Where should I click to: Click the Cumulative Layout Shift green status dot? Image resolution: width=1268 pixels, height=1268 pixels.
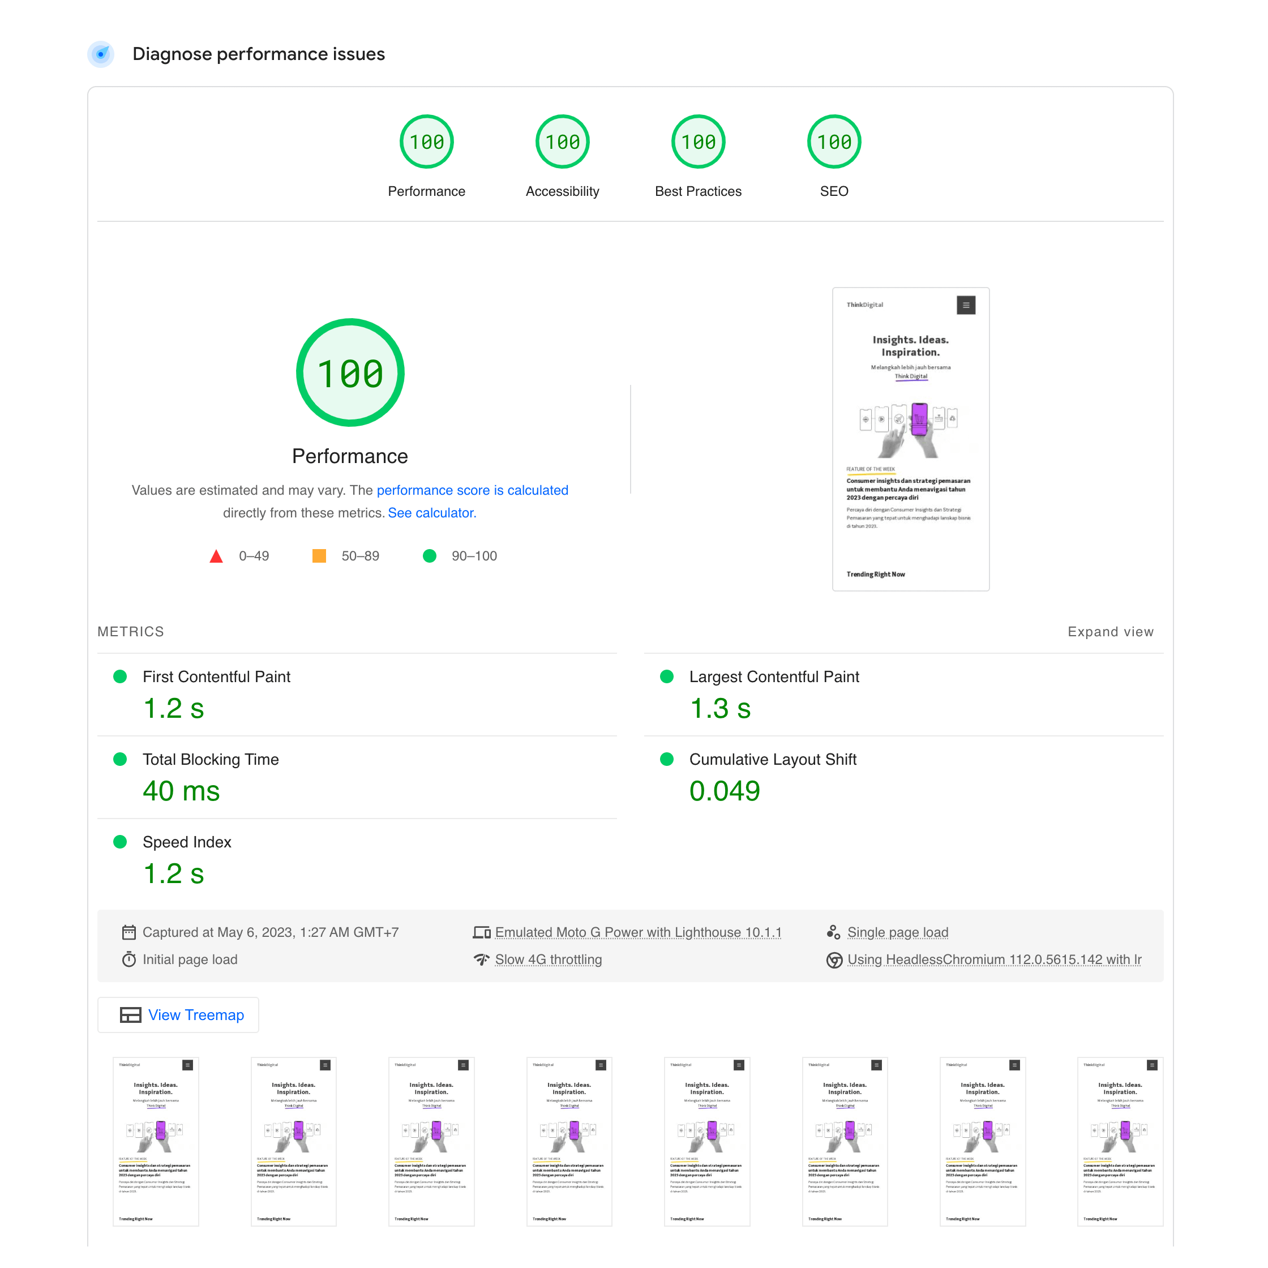point(667,759)
